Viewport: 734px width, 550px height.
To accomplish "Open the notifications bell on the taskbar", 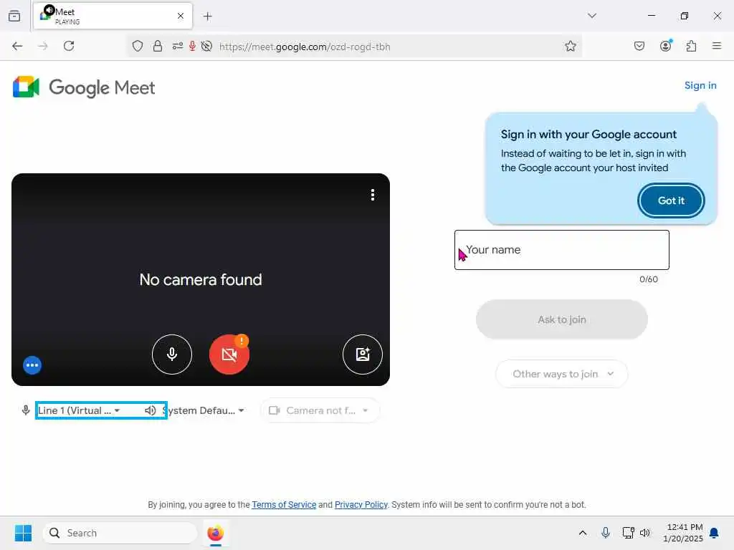I will pos(715,533).
